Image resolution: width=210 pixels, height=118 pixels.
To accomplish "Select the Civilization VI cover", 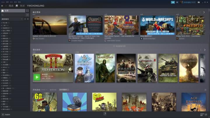I will pos(189,68).
